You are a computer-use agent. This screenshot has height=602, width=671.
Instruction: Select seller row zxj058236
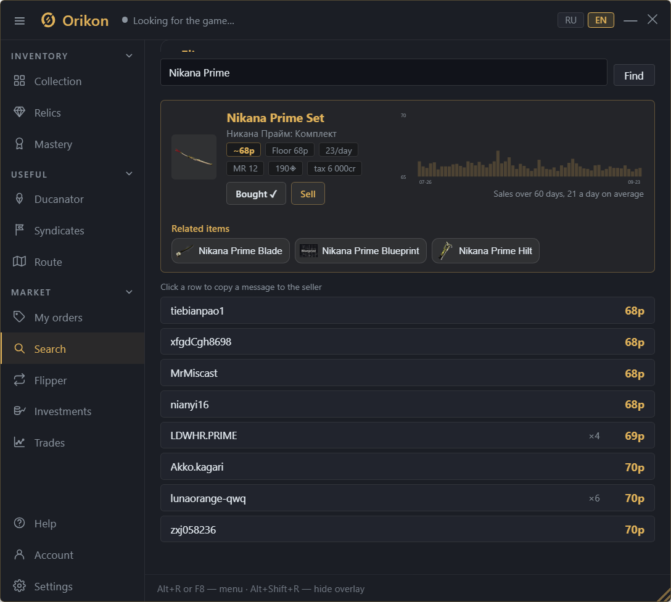coord(408,529)
